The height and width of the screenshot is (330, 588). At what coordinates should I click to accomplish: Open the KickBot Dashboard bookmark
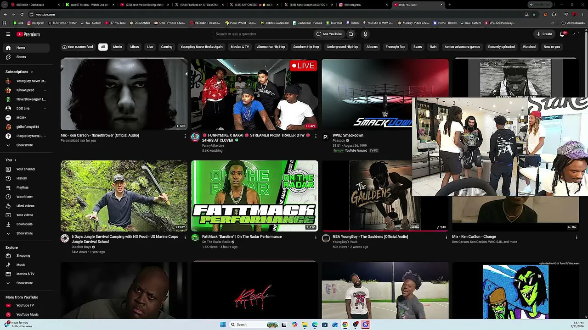click(275, 22)
